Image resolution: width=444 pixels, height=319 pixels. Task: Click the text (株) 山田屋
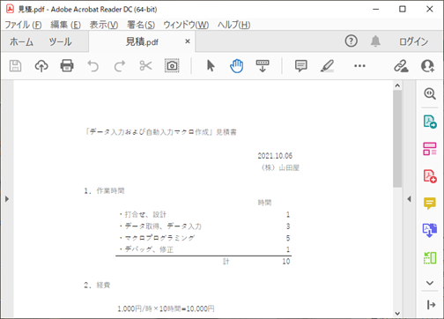(x=279, y=167)
